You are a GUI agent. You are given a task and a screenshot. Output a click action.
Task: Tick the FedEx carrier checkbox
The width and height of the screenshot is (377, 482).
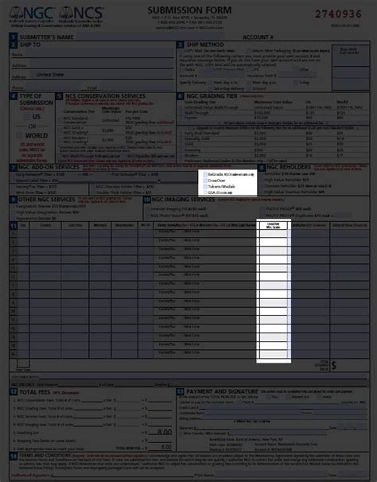[181, 70]
